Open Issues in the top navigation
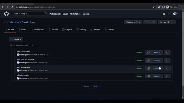The image size is (184, 103). [x=65, y=14]
